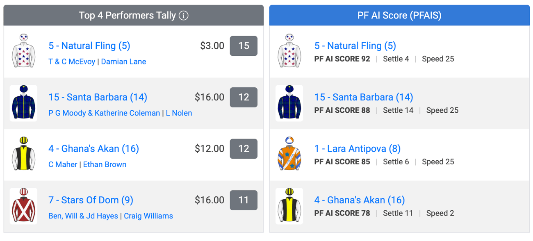Open 5 - Natural Fling link in Top 4 tally
533x241 pixels.
[89, 45]
